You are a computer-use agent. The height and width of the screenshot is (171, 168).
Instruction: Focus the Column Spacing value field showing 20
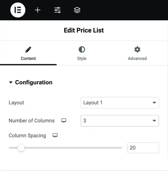click(143, 148)
